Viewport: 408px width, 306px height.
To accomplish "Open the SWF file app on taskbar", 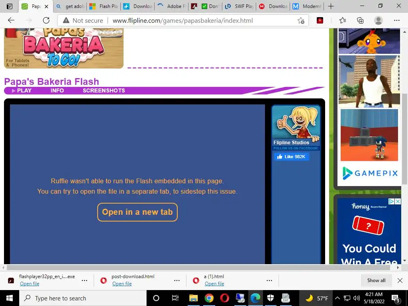I will (286, 298).
